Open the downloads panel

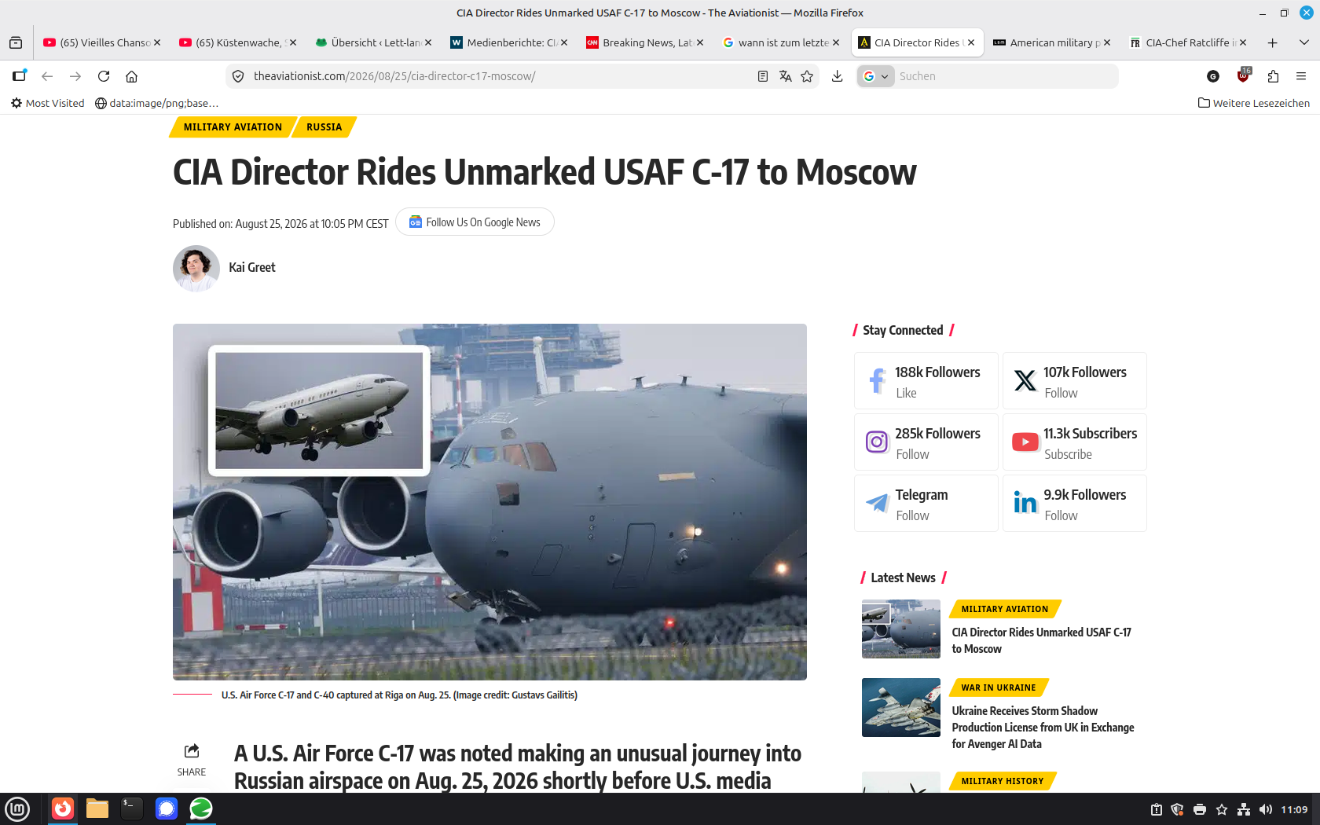(837, 76)
